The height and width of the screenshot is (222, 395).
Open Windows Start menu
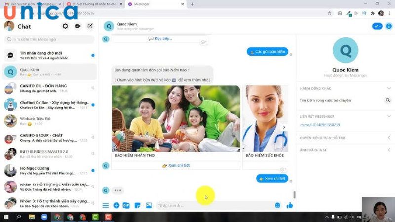tap(6, 217)
